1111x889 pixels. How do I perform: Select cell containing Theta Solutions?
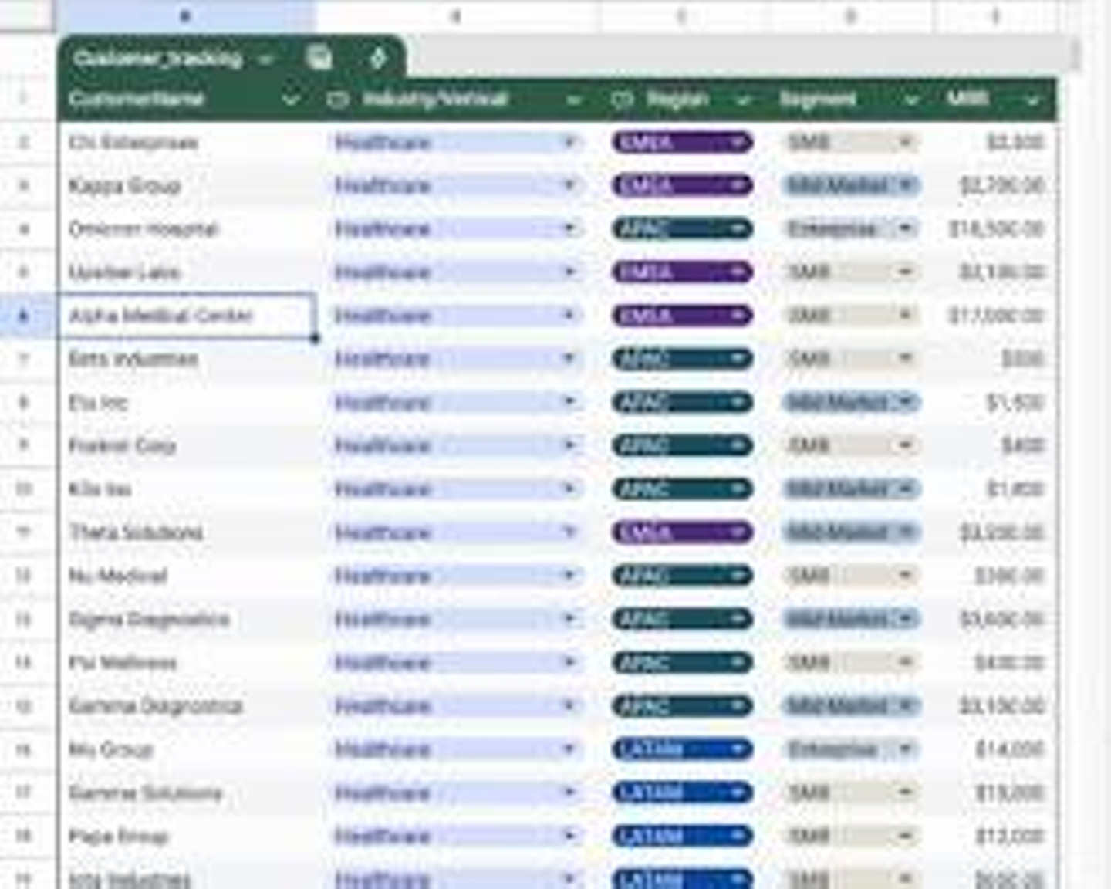[x=187, y=532]
